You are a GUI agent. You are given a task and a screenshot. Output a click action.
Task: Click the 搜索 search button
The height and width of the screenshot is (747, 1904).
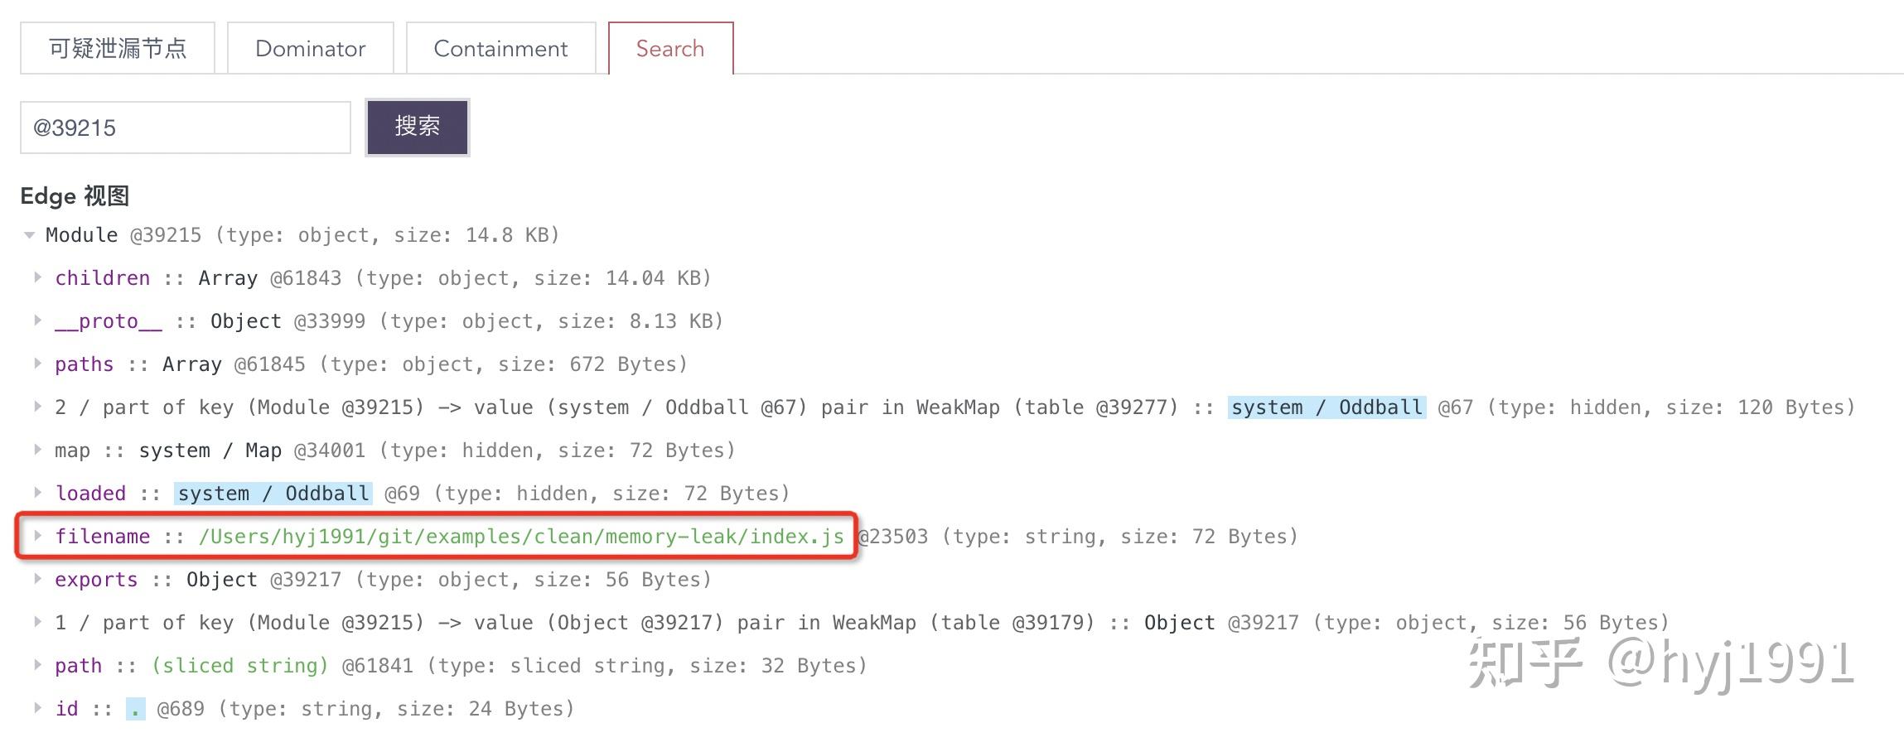coord(416,126)
